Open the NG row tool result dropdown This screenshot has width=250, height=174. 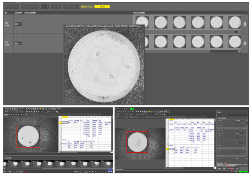[x=18, y=24]
